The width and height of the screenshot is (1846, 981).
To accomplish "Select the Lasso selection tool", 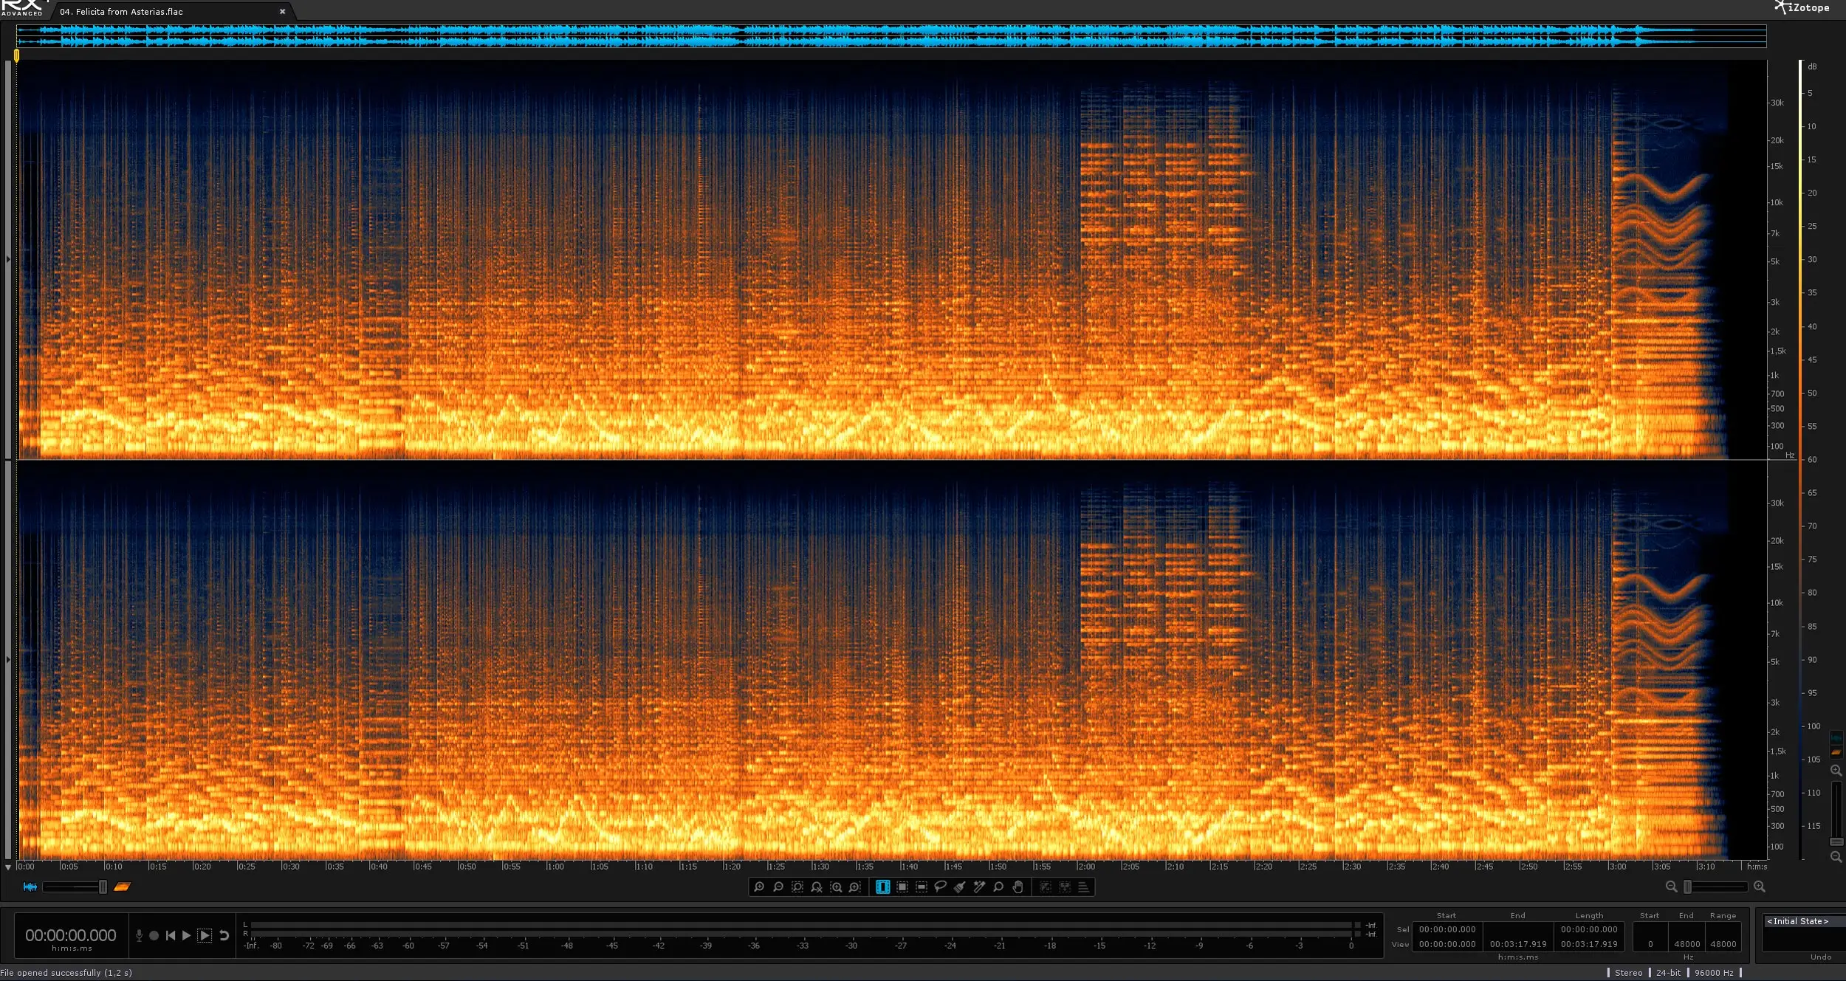I will (941, 887).
